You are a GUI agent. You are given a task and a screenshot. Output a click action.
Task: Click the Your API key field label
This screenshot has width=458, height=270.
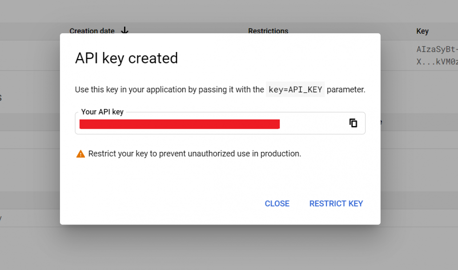pyautogui.click(x=102, y=112)
